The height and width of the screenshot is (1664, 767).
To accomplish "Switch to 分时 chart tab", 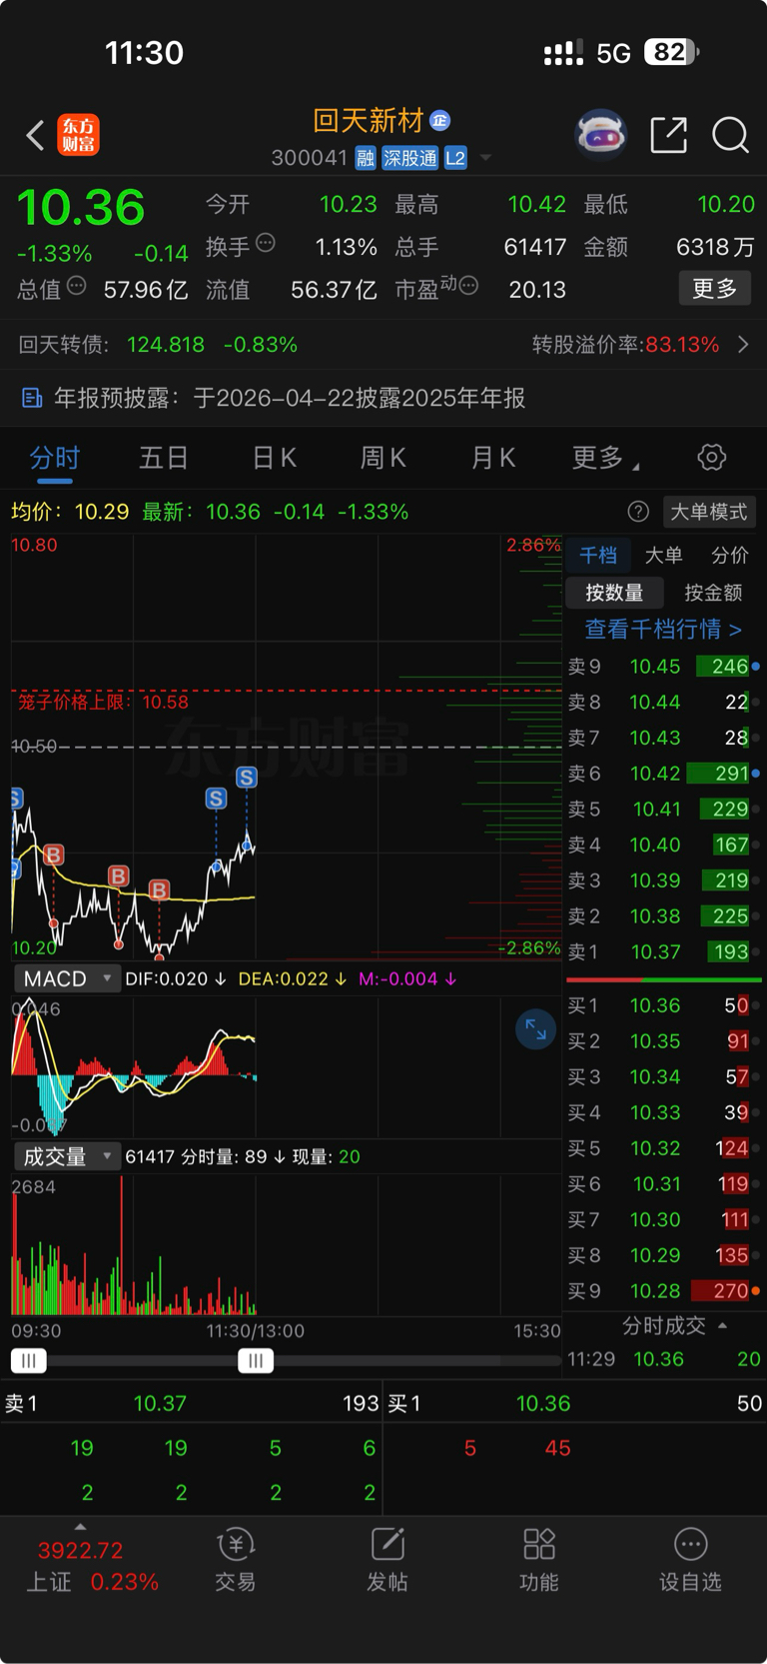I will 55,458.
